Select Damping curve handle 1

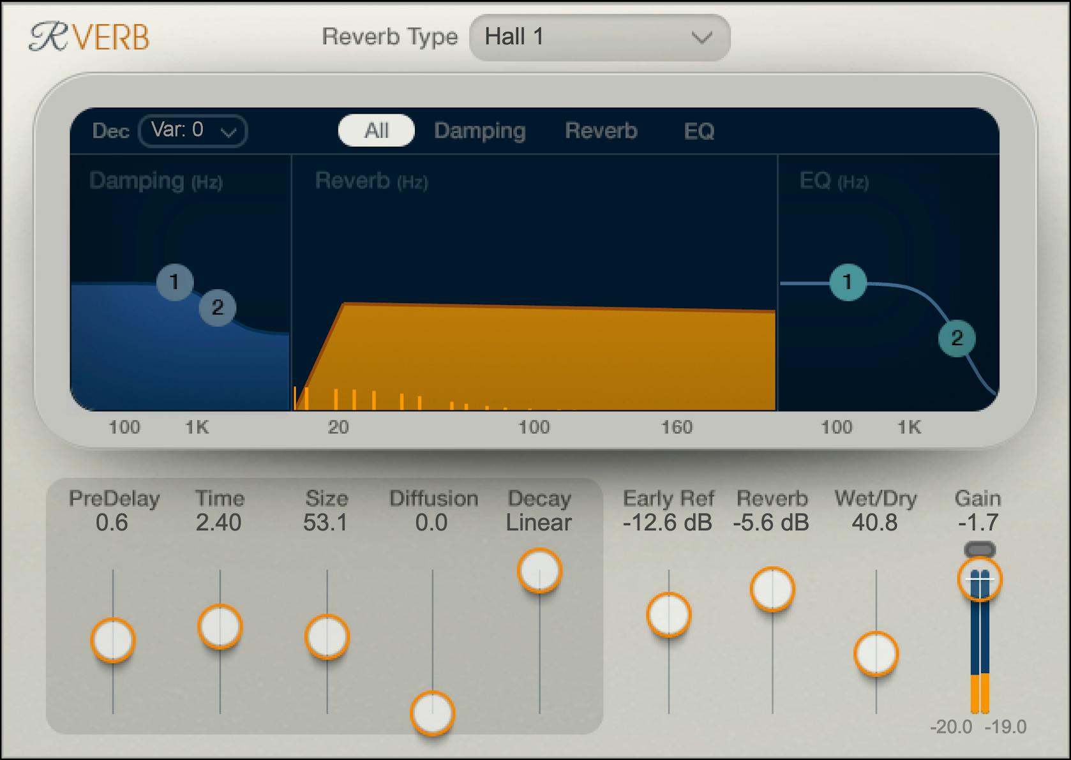coord(176,283)
